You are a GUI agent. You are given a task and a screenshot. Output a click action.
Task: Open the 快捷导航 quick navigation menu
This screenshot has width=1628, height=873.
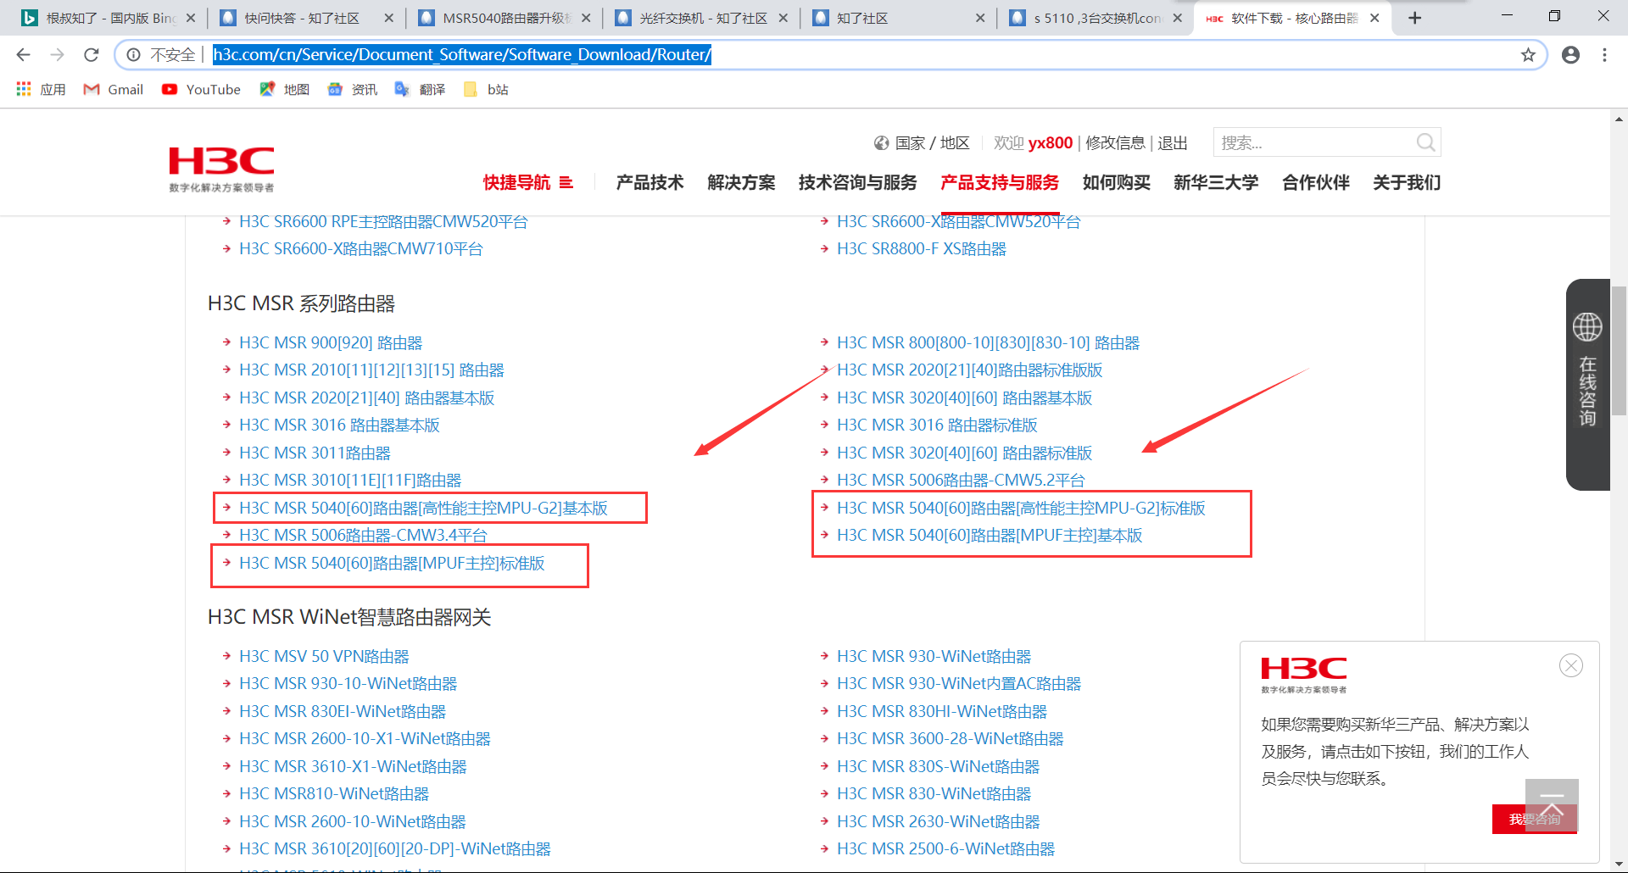pyautogui.click(x=528, y=182)
